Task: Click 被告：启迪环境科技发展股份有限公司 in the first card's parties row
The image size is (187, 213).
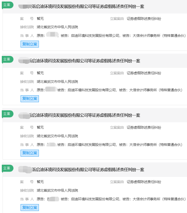Action: [90, 36]
